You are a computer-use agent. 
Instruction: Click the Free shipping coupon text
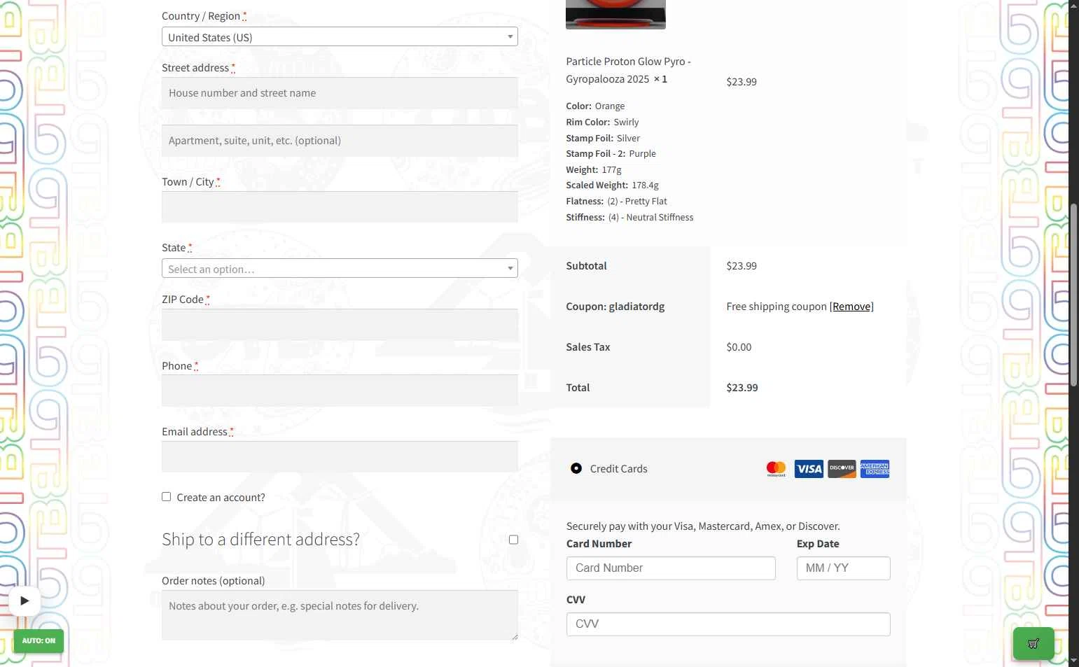point(777,307)
